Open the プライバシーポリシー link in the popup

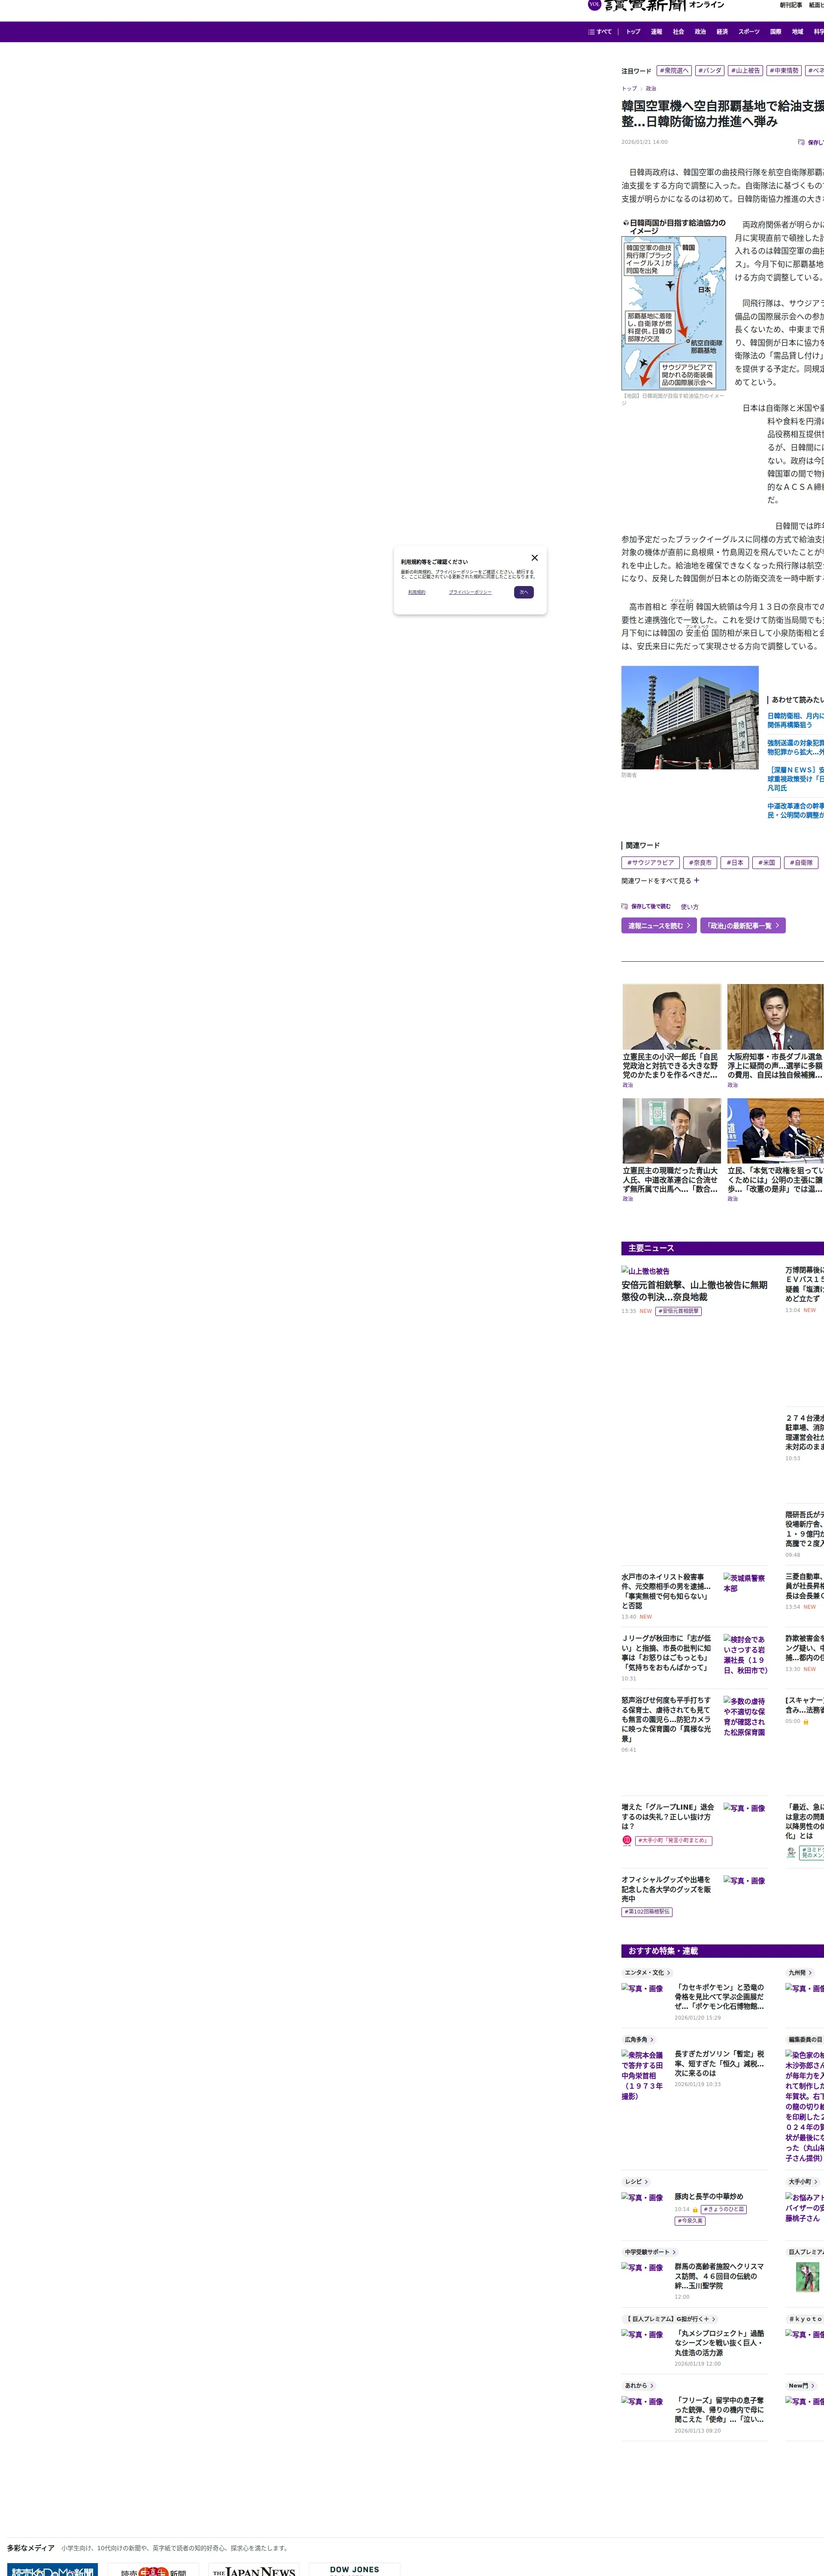(470, 592)
